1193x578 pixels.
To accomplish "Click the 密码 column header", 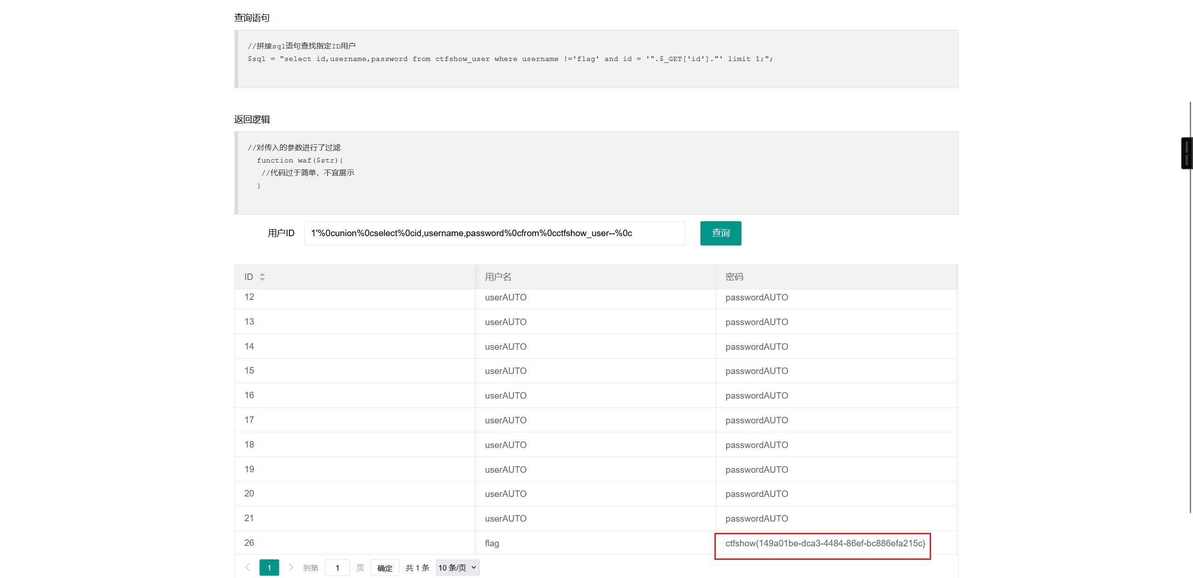I will point(734,277).
